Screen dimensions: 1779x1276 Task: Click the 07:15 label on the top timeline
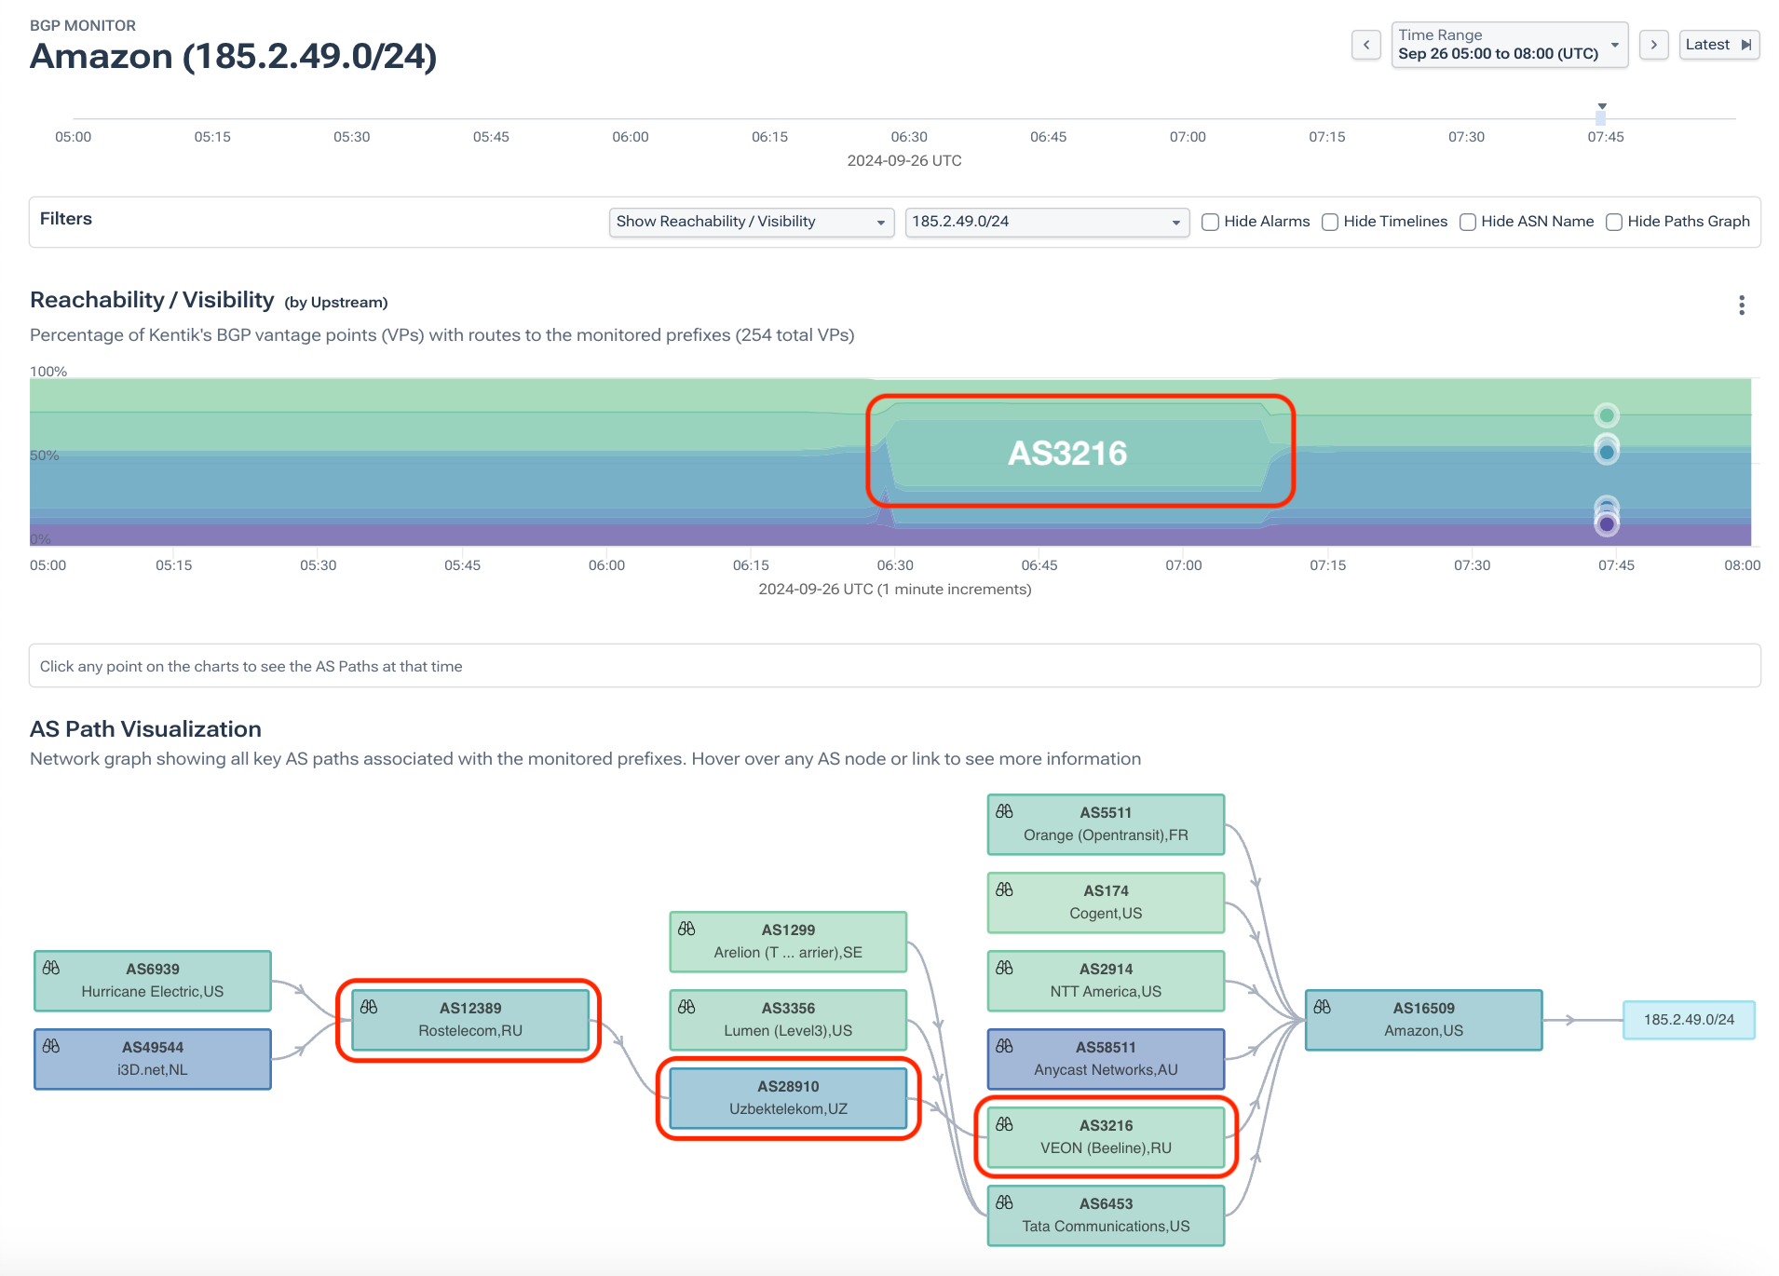tap(1327, 137)
